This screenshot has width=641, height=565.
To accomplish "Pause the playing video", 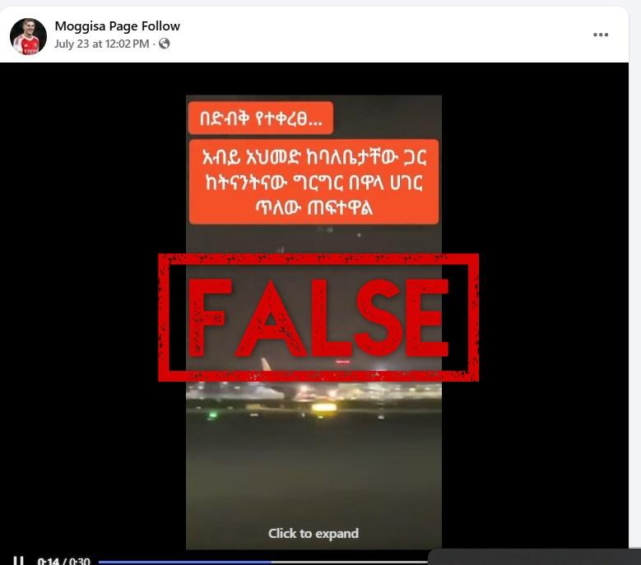I will pyautogui.click(x=18, y=561).
